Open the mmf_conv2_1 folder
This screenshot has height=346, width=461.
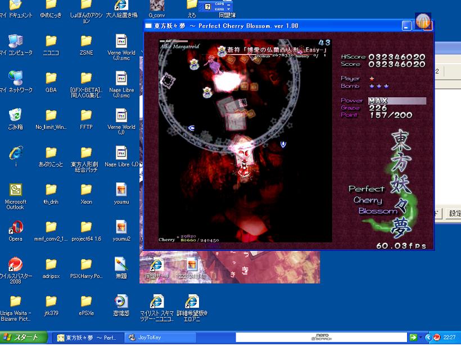coord(51,231)
